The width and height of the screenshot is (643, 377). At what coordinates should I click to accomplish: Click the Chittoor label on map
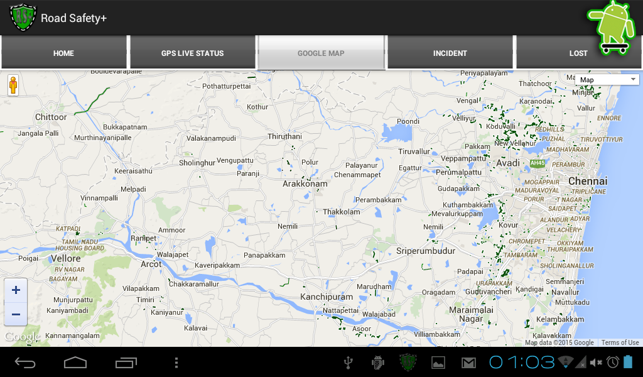click(51, 117)
